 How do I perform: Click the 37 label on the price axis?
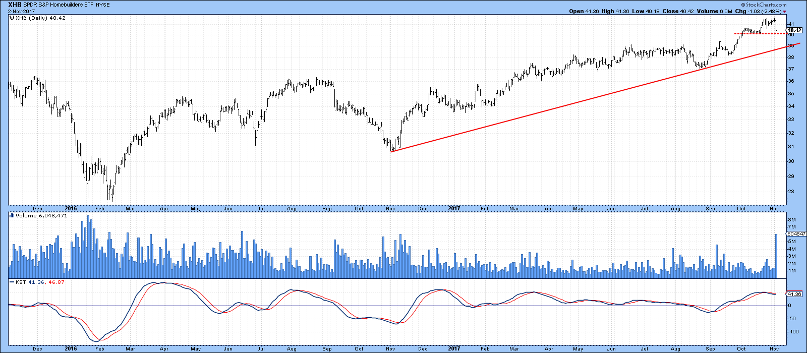tap(791, 69)
